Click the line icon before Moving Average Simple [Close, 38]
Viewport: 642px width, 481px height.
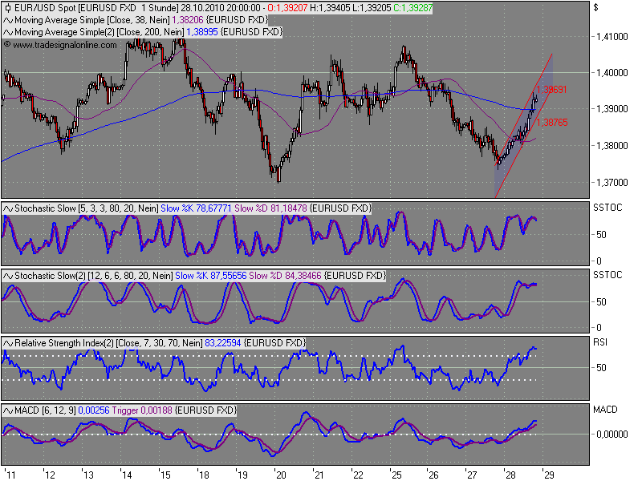tap(8, 20)
